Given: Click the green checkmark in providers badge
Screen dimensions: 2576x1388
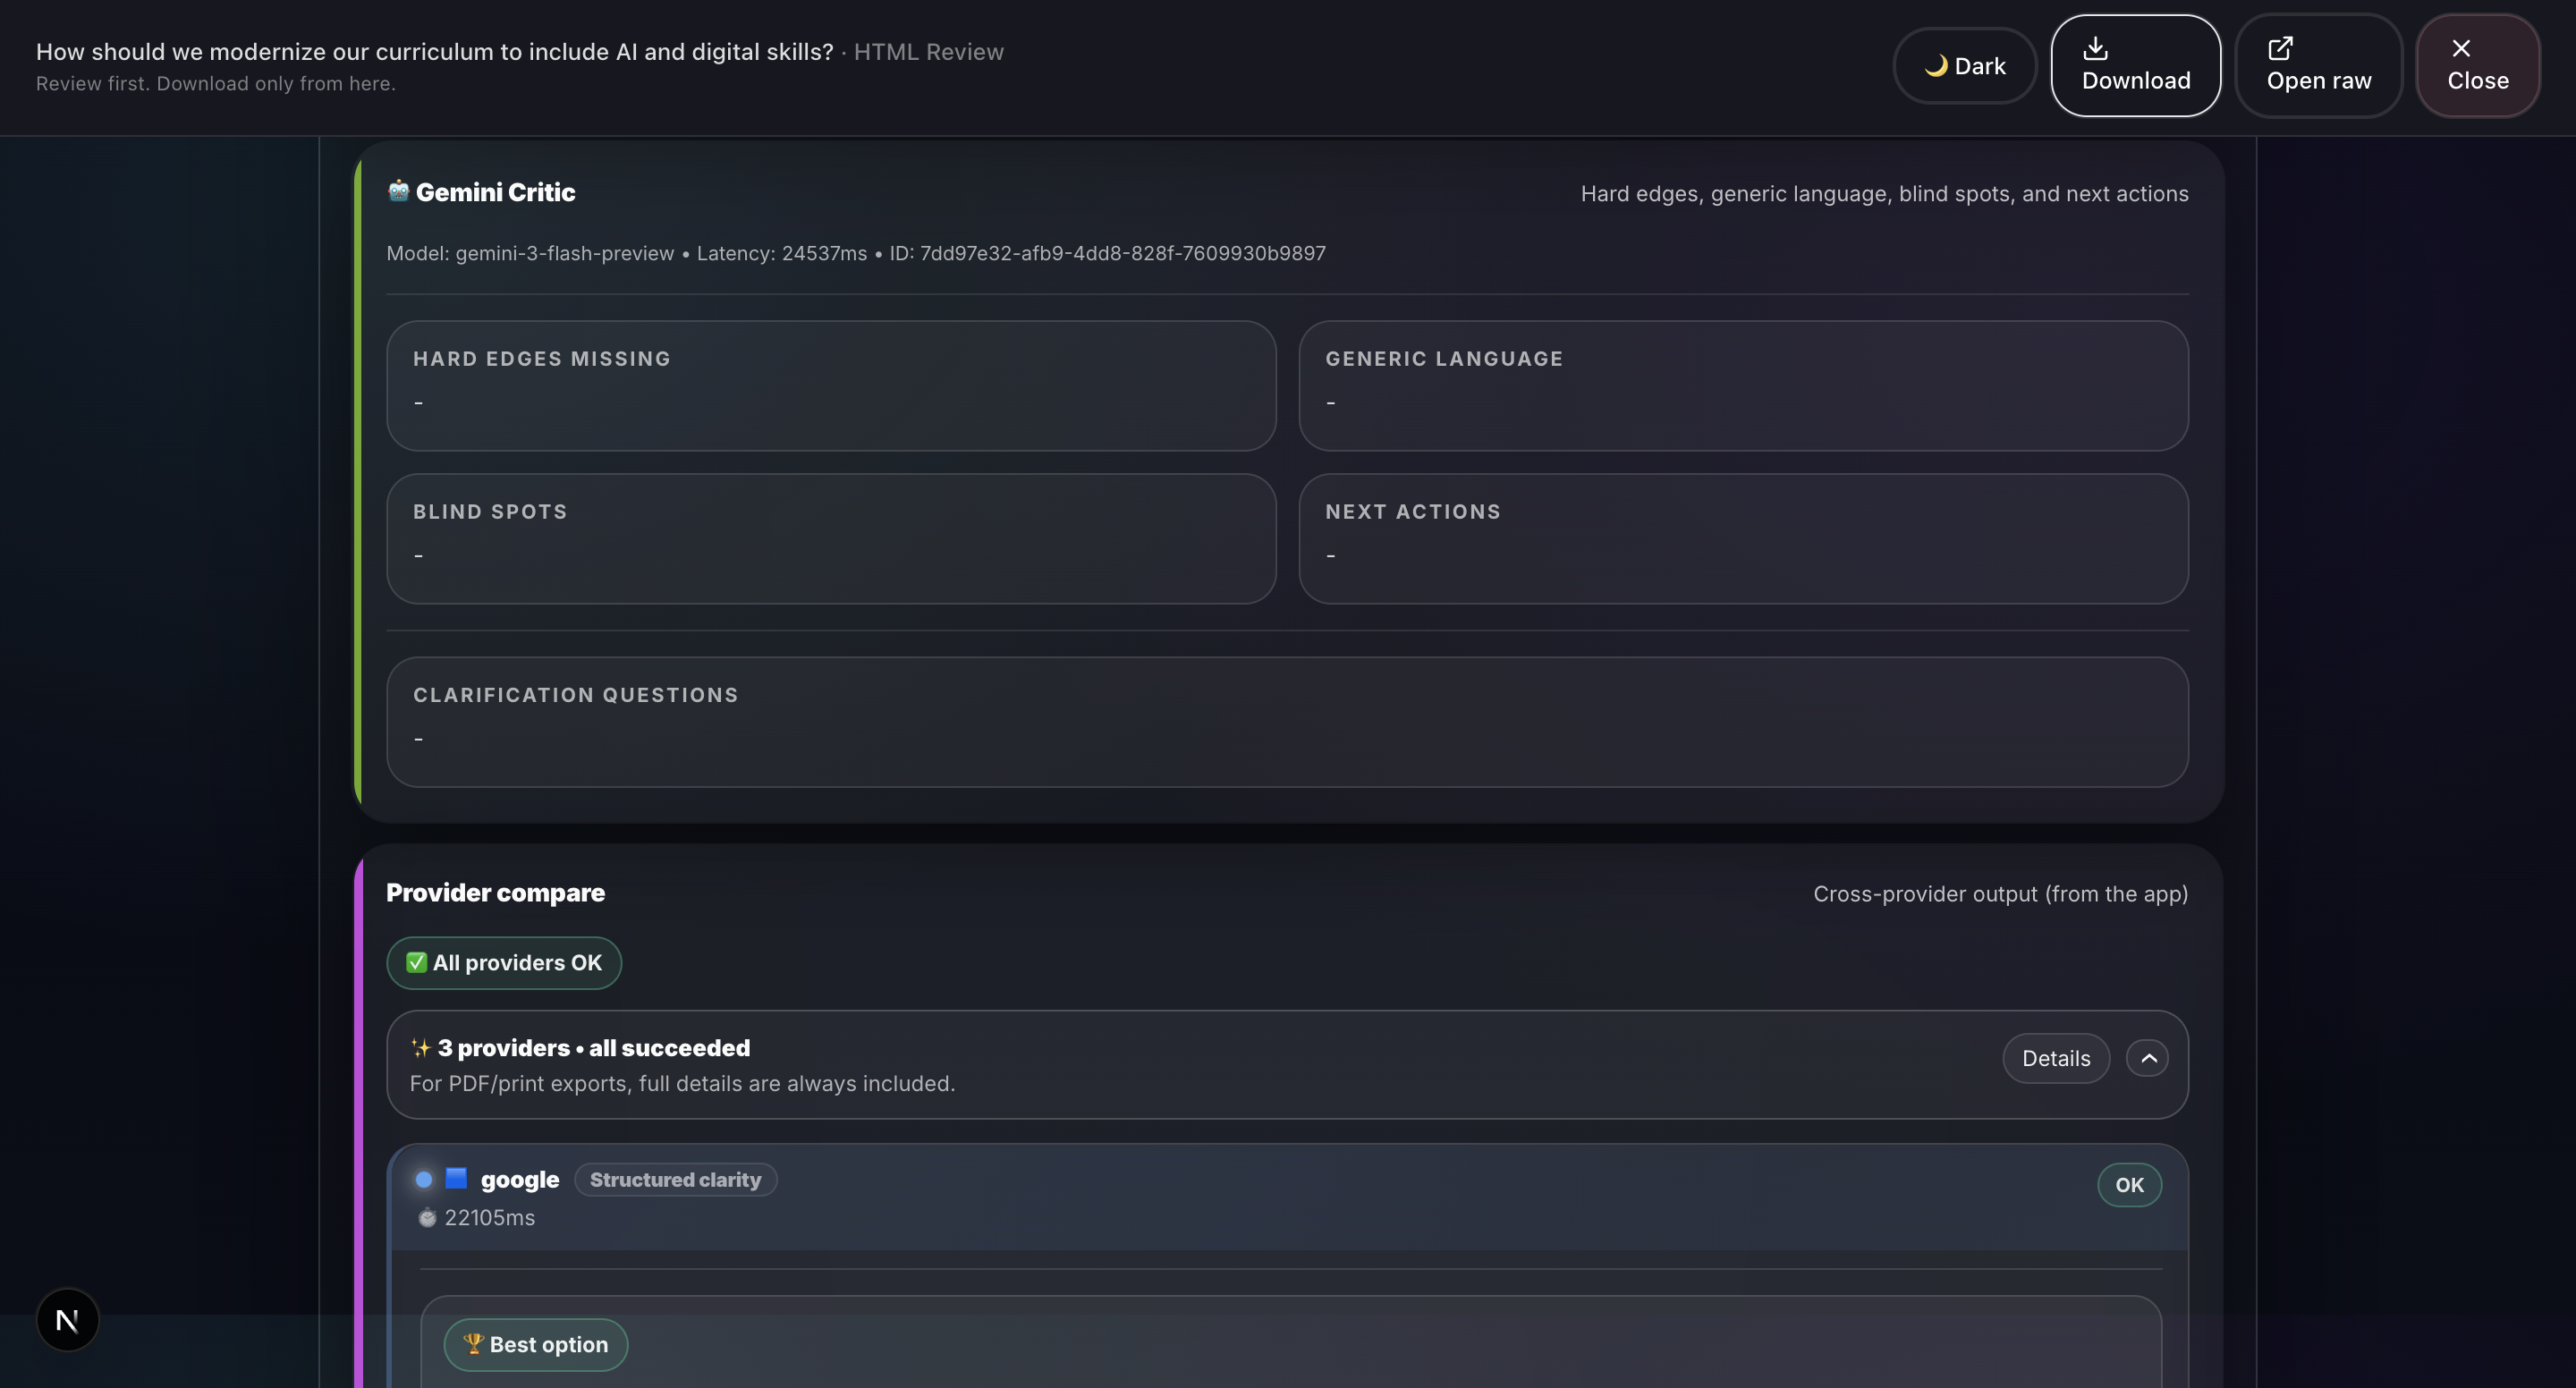Looking at the screenshot, I should (416, 963).
